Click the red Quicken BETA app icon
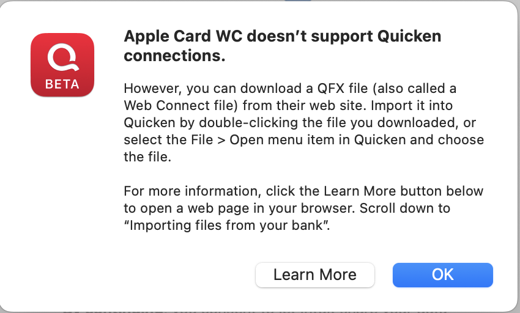520x313 pixels. point(62,65)
